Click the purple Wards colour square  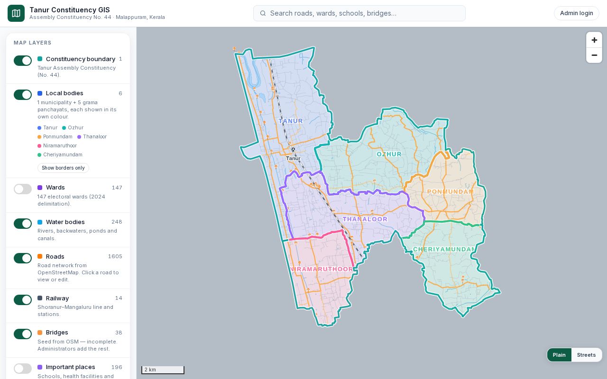[x=40, y=188]
